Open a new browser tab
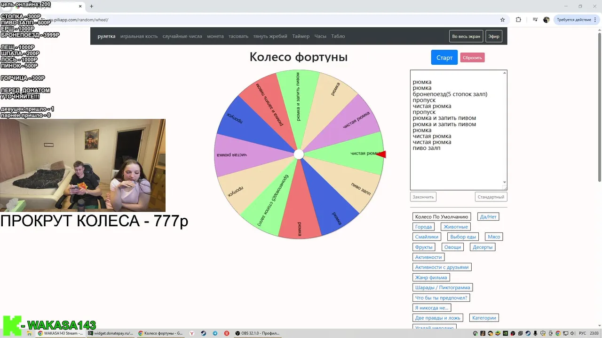 (91, 6)
